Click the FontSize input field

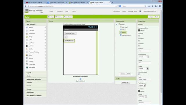click(145, 51)
